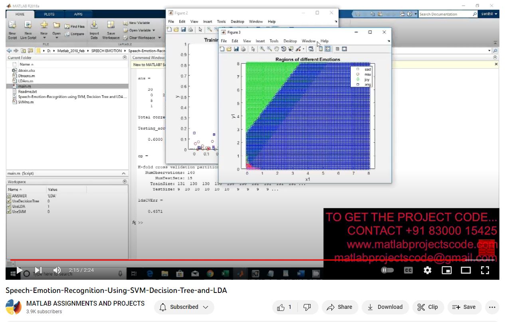Click the Share button
Image resolution: width=505 pixels, height=322 pixels.
(339, 307)
